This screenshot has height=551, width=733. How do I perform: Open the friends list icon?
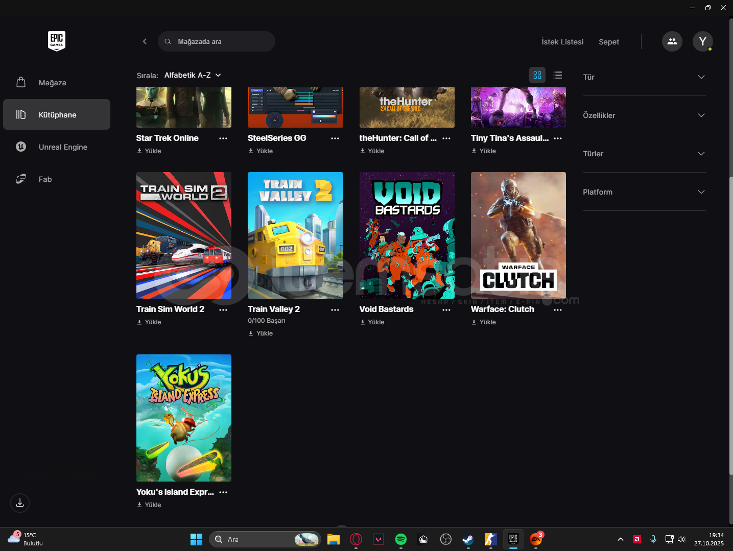tap(672, 41)
